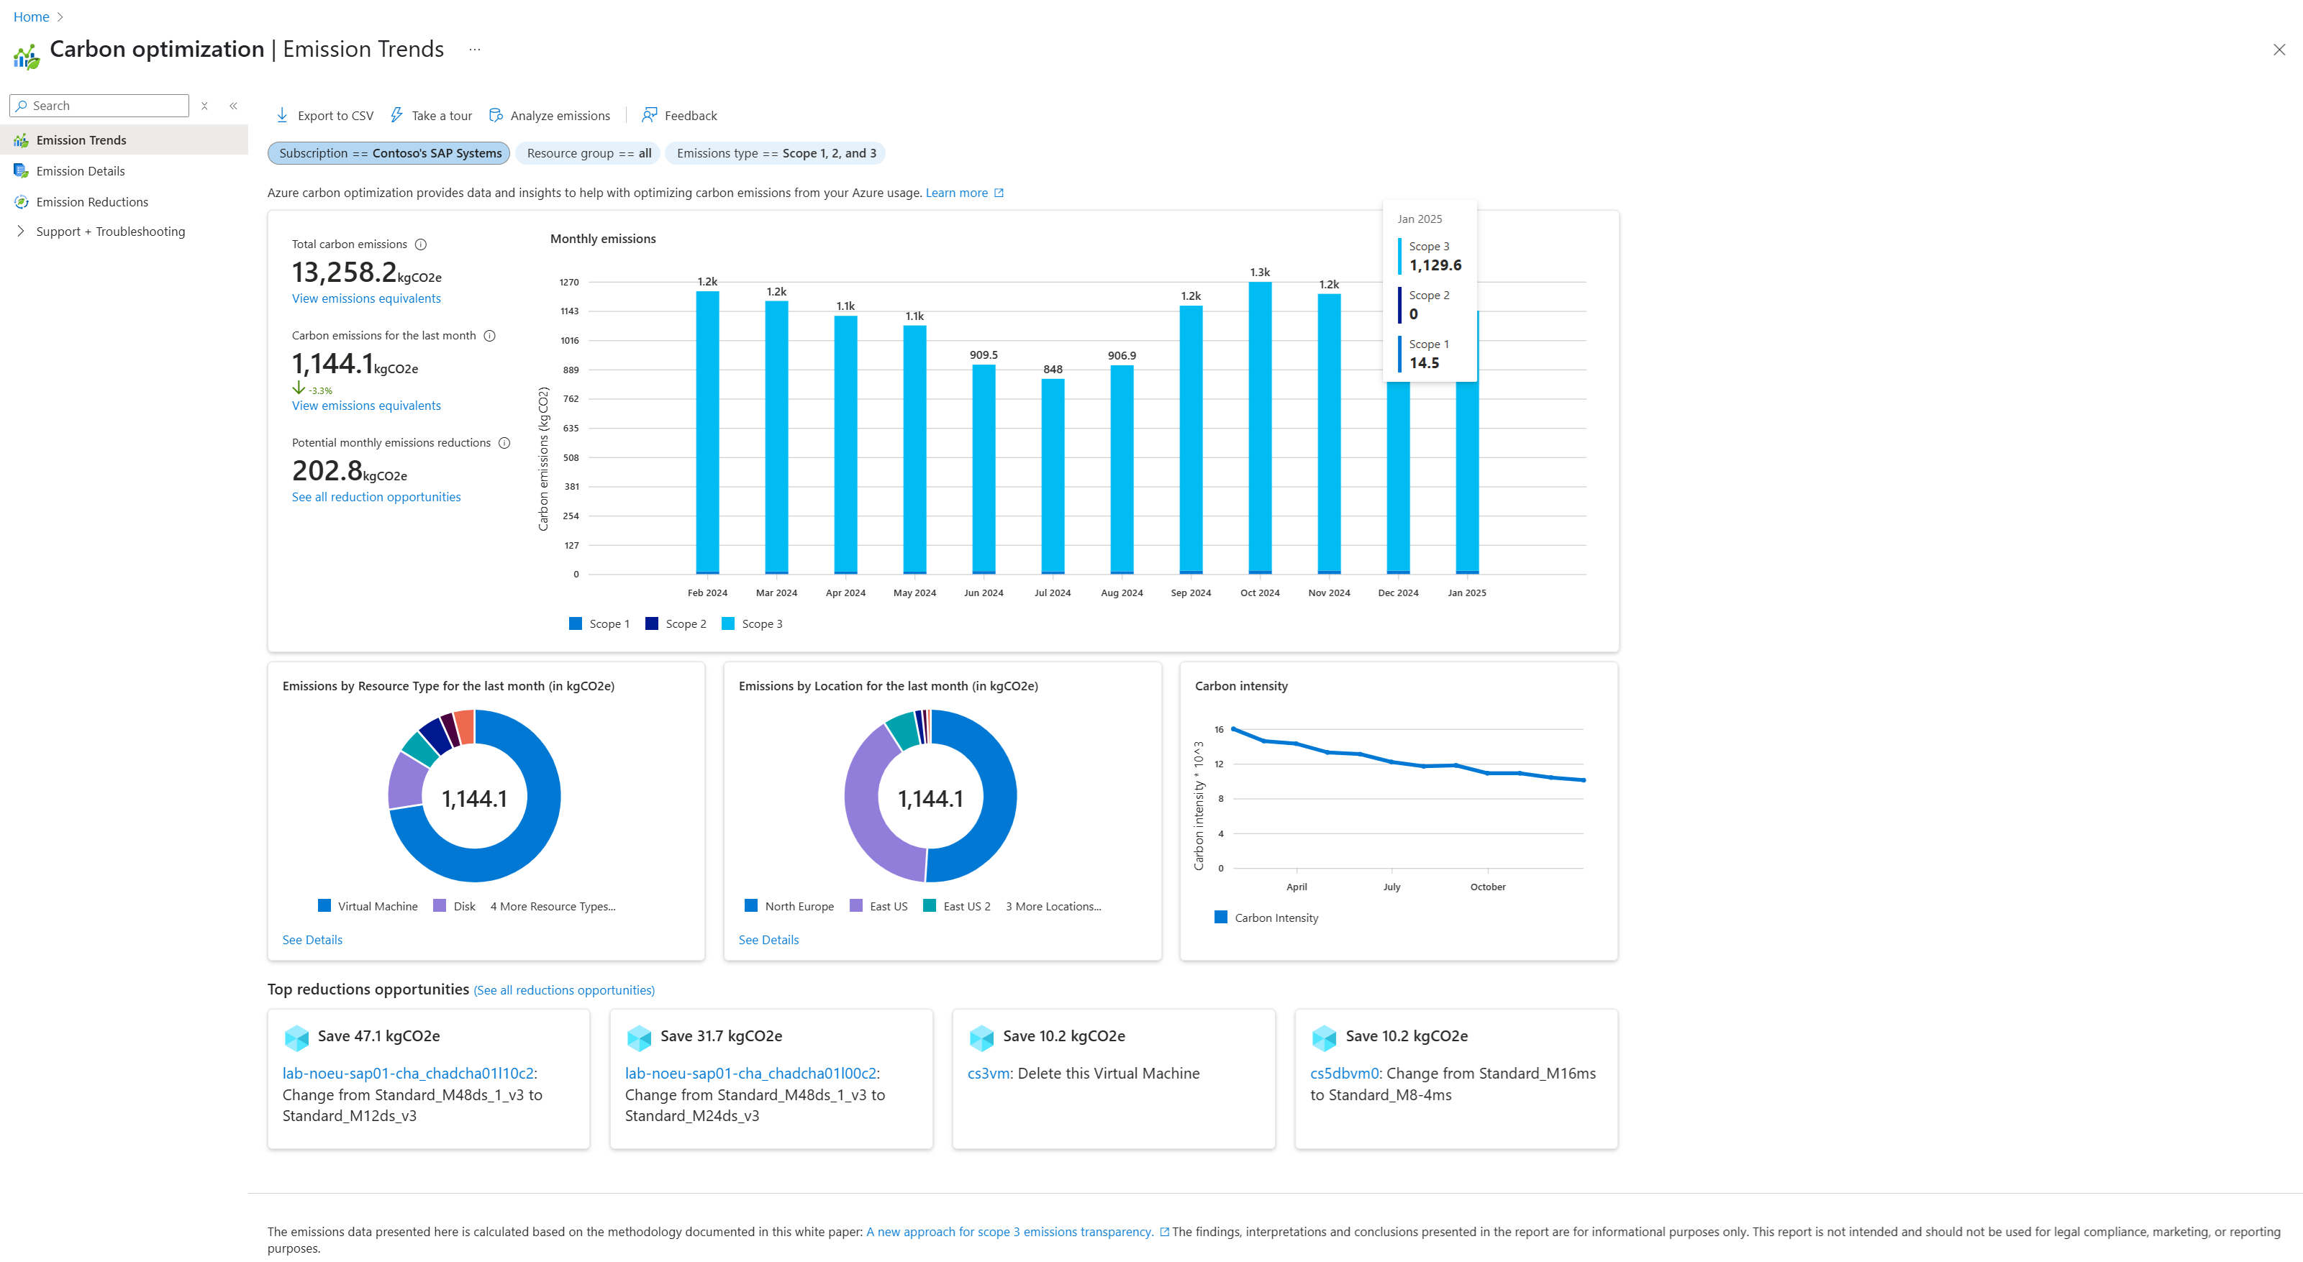Image resolution: width=2303 pixels, height=1262 pixels.
Task: Open the Subscription filter pill
Action: pyautogui.click(x=389, y=153)
